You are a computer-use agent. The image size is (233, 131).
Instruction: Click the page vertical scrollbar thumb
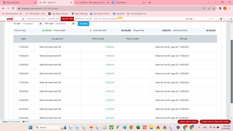click(x=232, y=72)
